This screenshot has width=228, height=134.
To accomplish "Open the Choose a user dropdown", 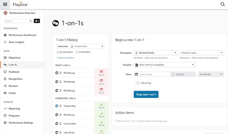I will point(202,53).
